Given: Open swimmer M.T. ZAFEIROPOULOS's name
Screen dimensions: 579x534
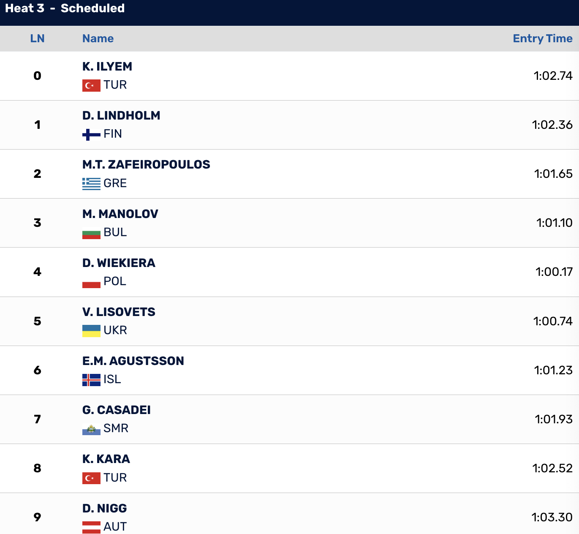Looking at the screenshot, I should point(146,164).
